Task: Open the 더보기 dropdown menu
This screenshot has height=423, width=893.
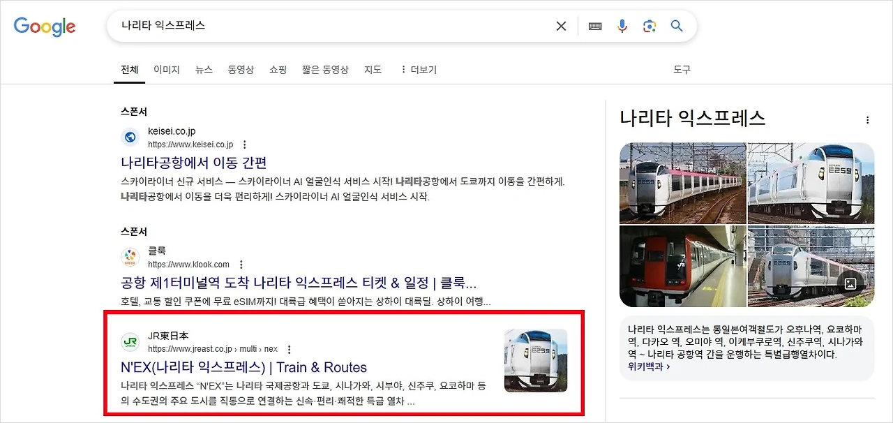Action: (x=417, y=70)
